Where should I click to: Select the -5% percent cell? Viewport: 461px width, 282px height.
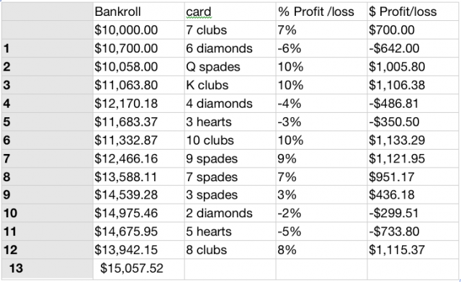[x=321, y=232]
